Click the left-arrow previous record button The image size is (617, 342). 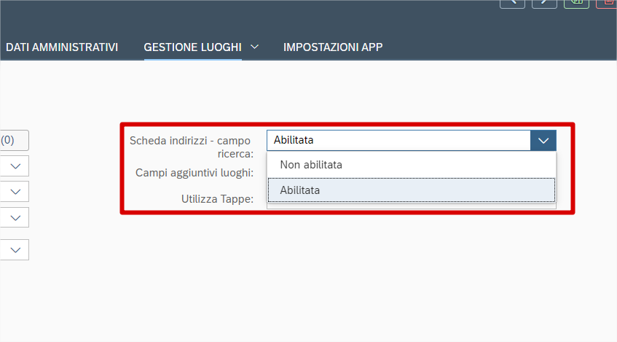513,3
